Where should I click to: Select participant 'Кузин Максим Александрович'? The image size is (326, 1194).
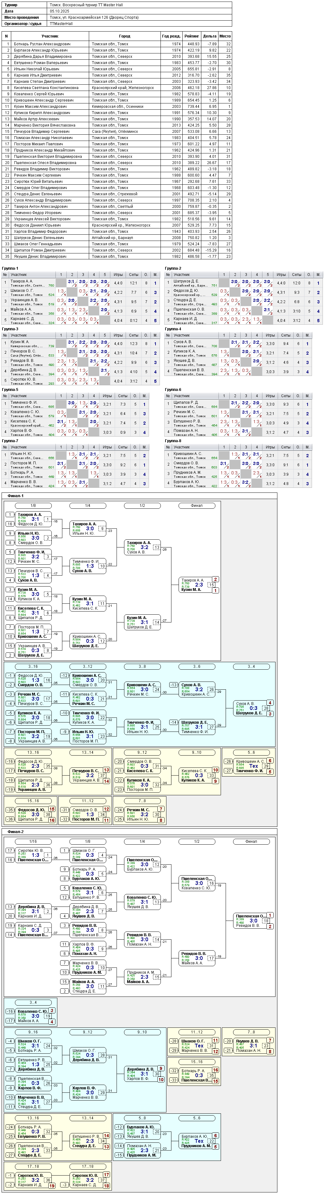coord(40,106)
